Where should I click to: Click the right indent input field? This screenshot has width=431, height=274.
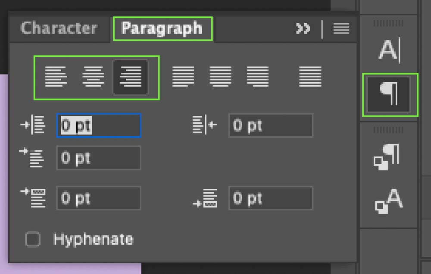[270, 126]
